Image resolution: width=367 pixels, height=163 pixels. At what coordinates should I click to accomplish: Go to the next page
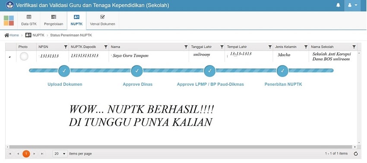coord(34,154)
